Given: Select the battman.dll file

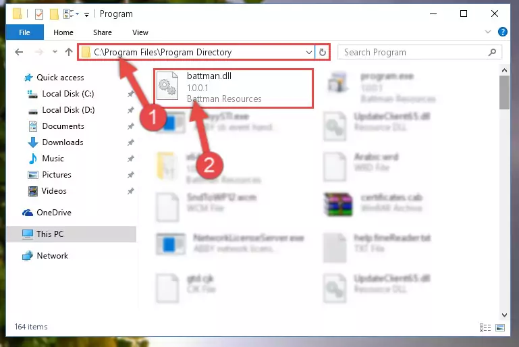Looking at the screenshot, I should click(234, 88).
